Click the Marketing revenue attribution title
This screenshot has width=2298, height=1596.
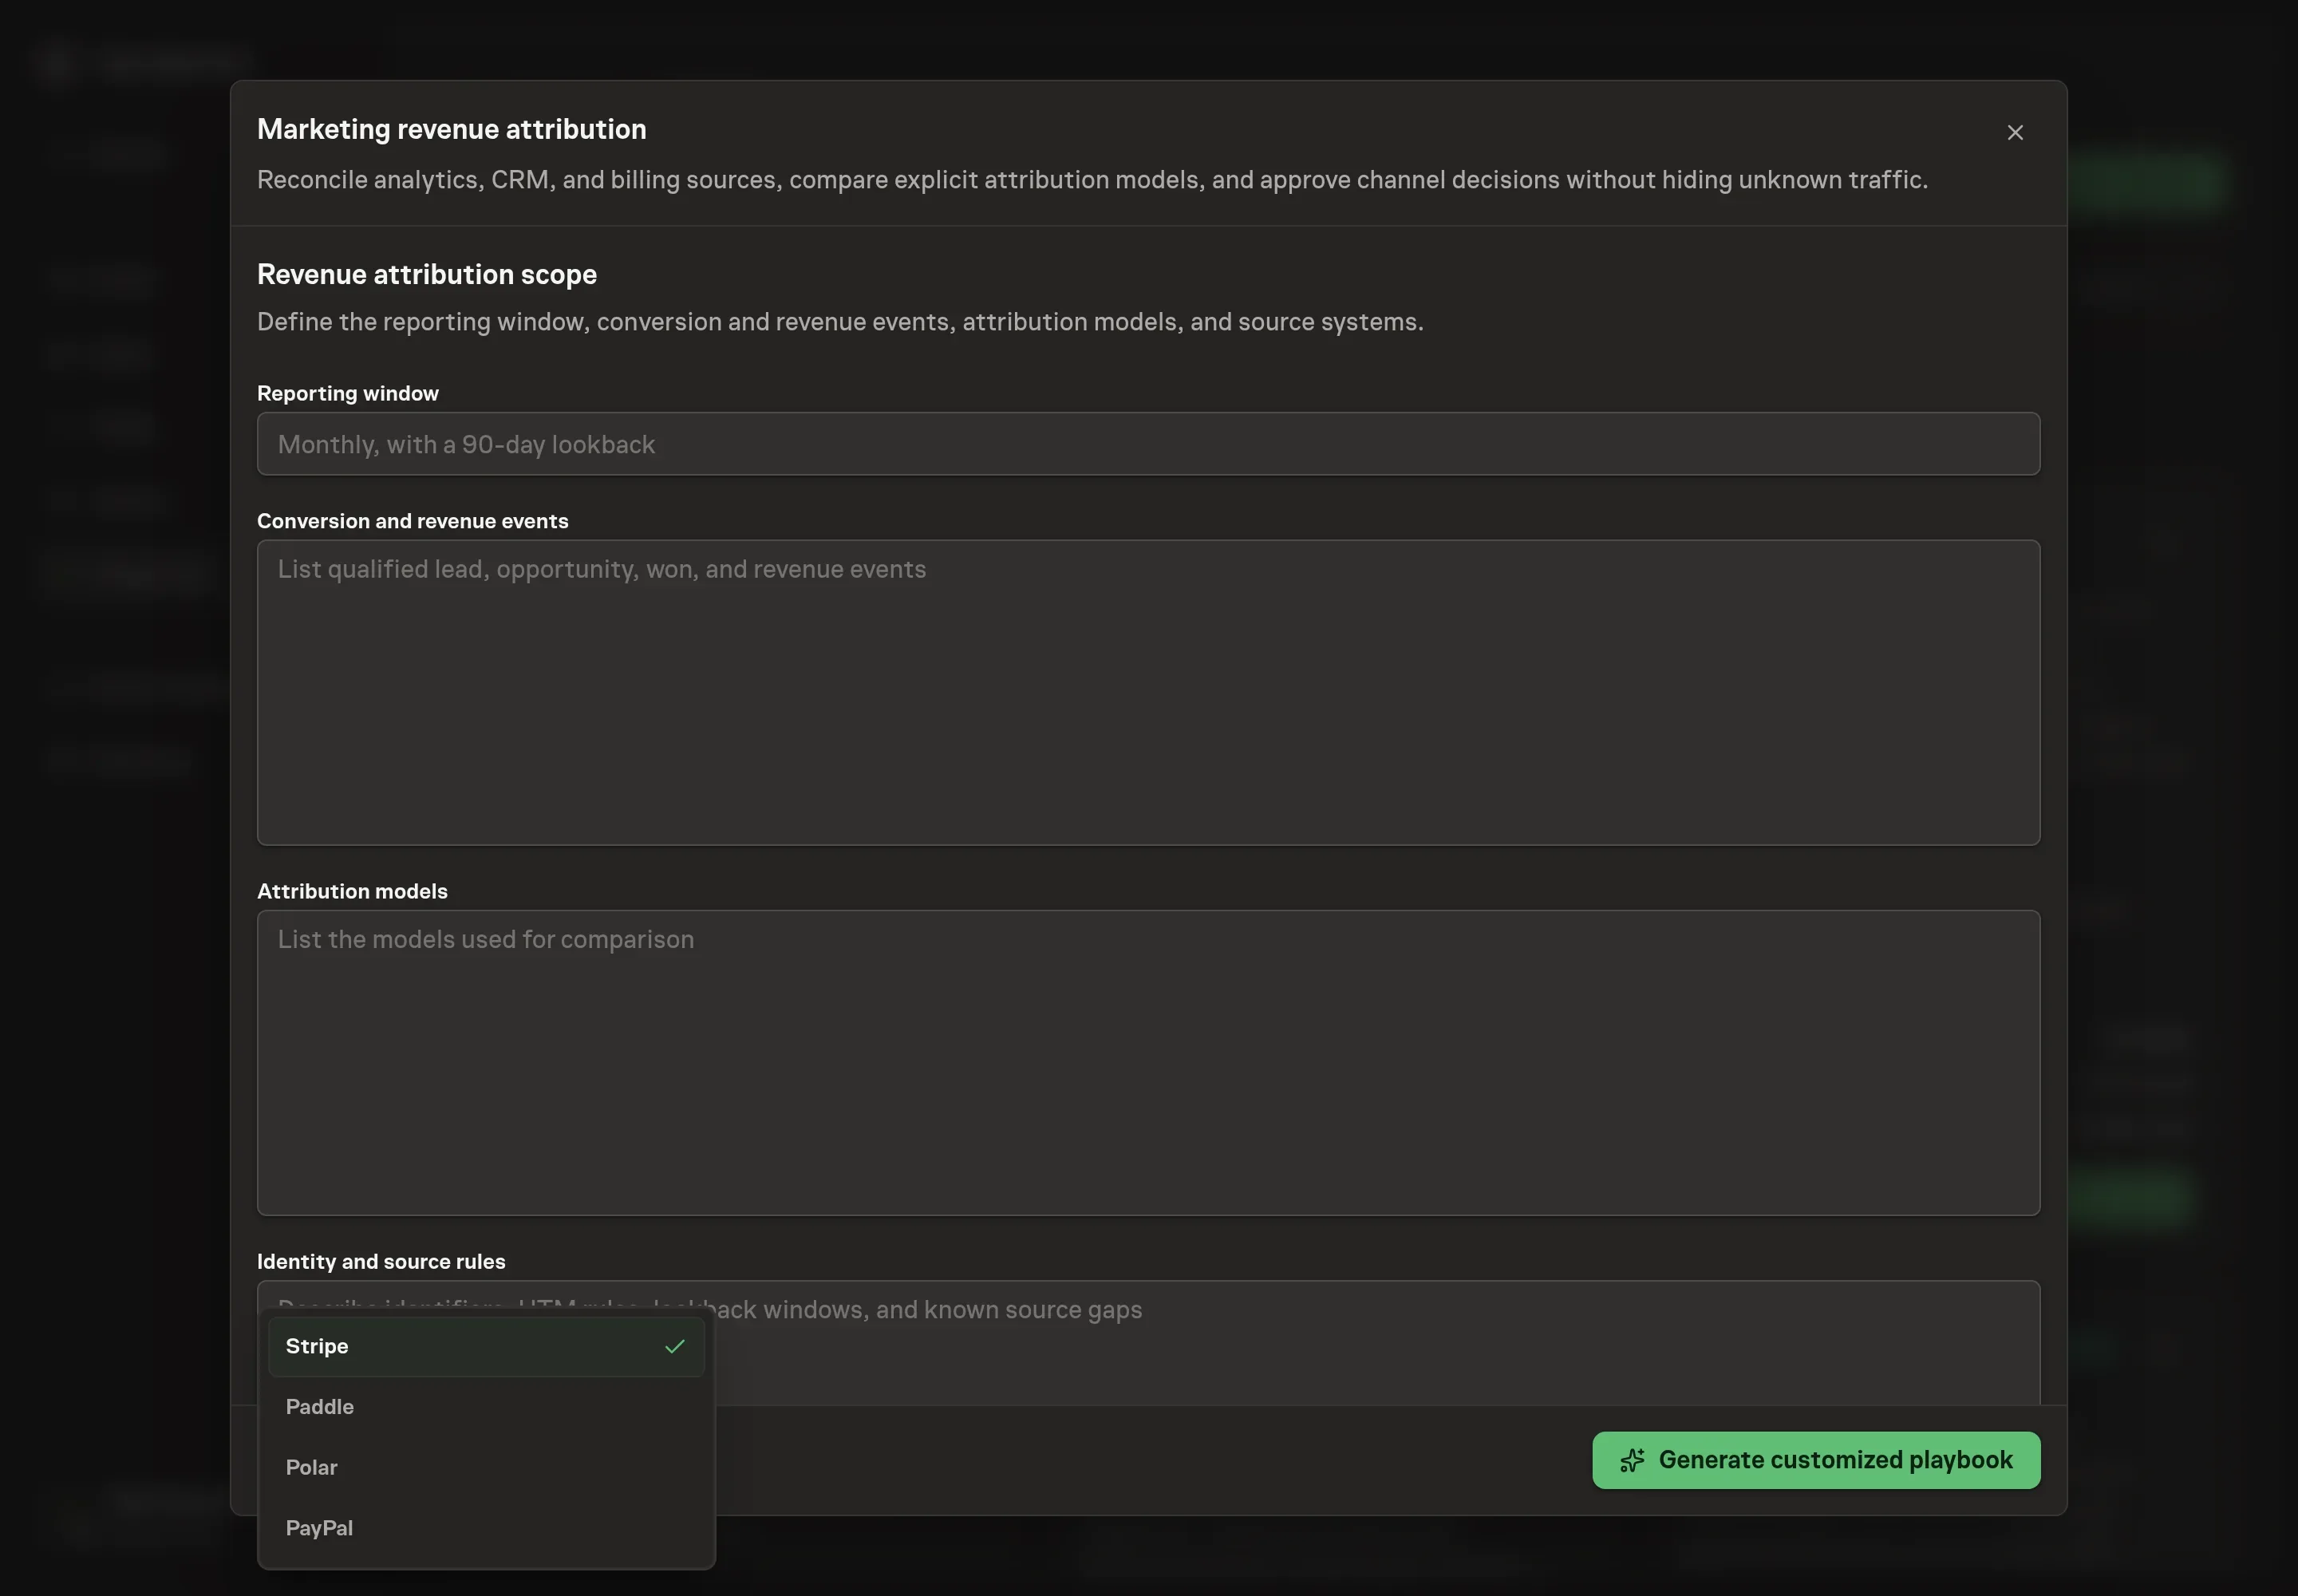[x=452, y=129]
